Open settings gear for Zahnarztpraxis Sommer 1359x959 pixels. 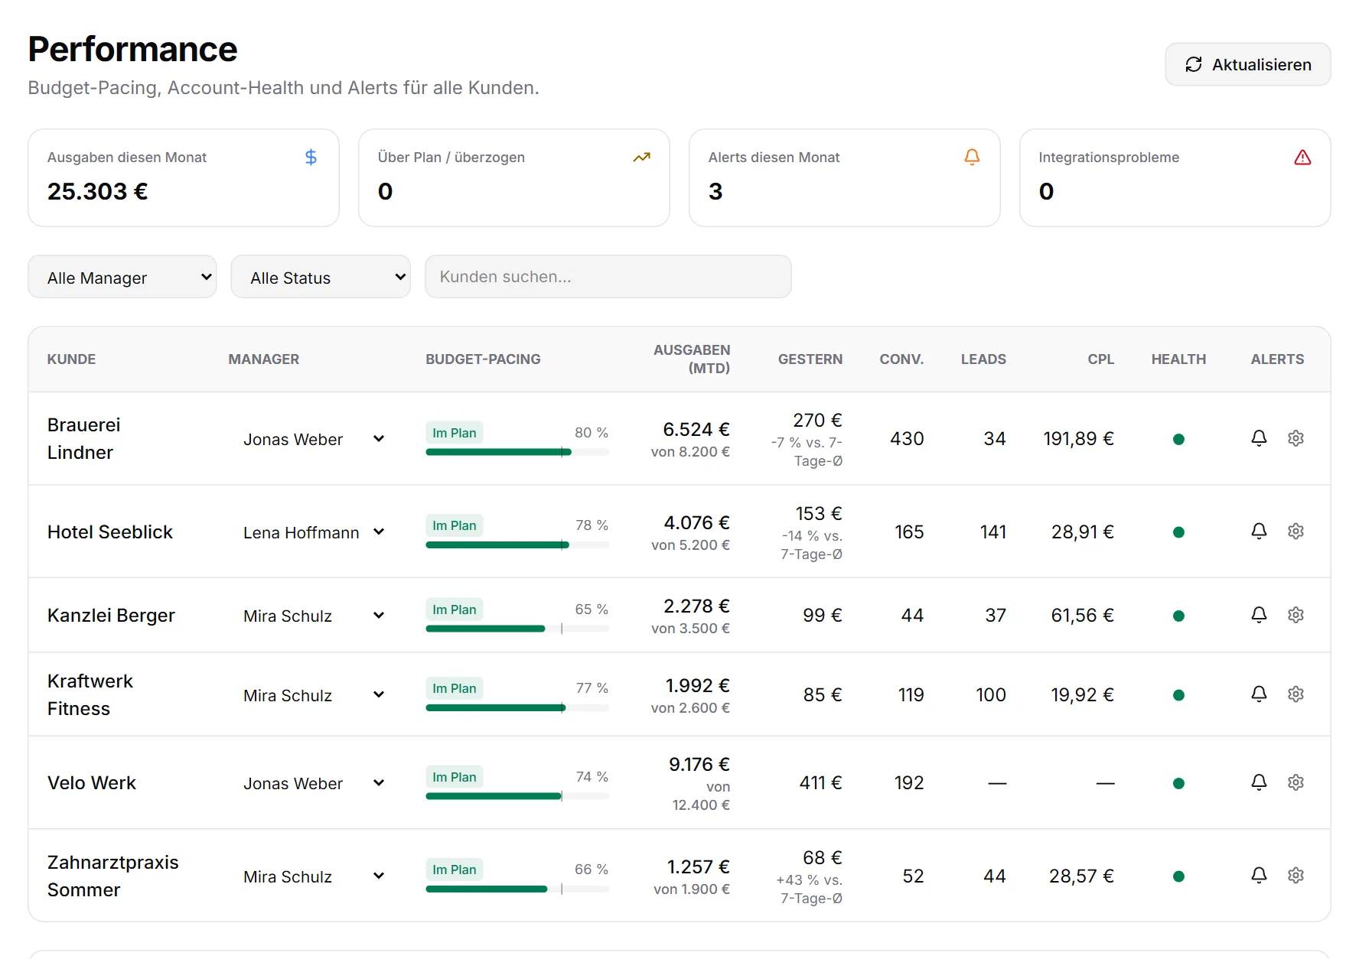[x=1295, y=875]
